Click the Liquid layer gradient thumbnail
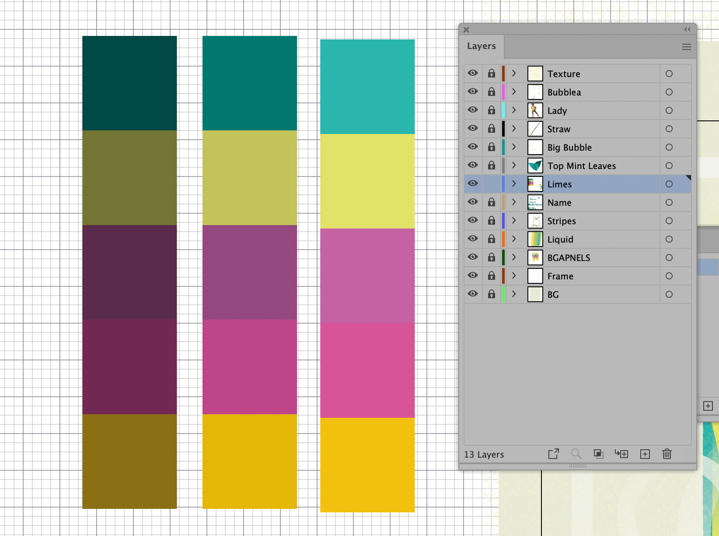719x536 pixels. (535, 239)
